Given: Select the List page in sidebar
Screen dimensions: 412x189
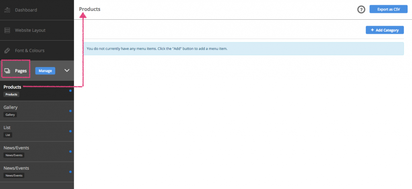Looking at the screenshot, I should (7, 127).
